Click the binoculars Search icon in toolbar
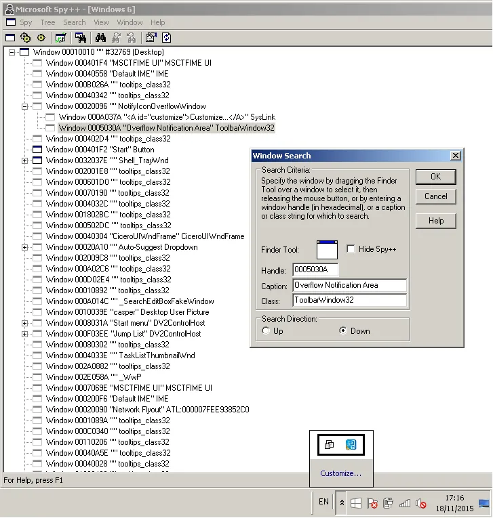Viewport: 493px width, 518px height. tap(100, 38)
